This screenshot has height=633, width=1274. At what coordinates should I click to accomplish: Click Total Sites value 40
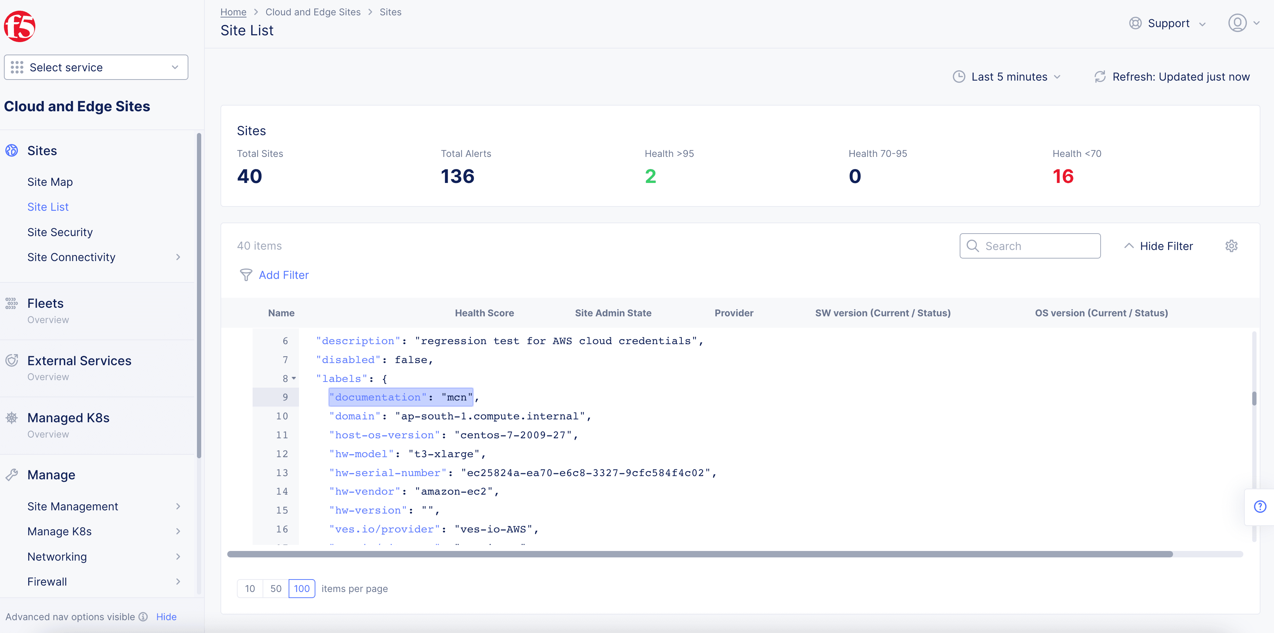(249, 176)
